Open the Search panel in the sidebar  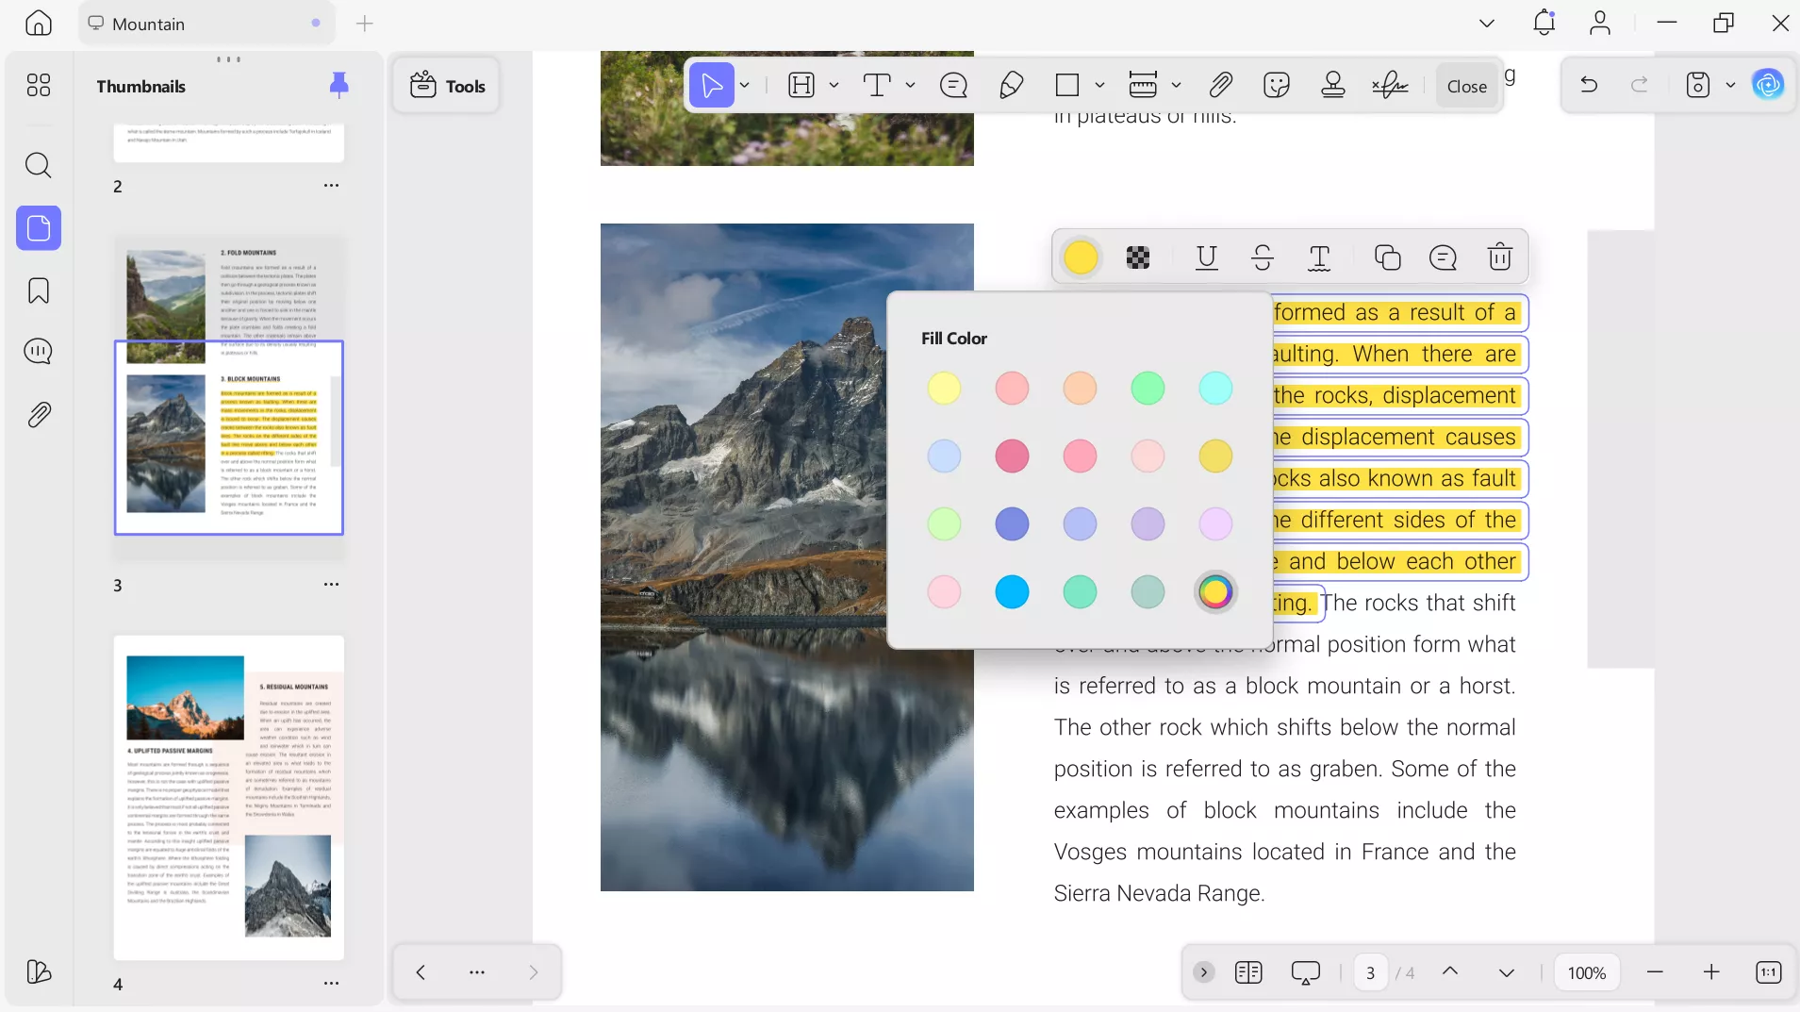[x=39, y=165]
